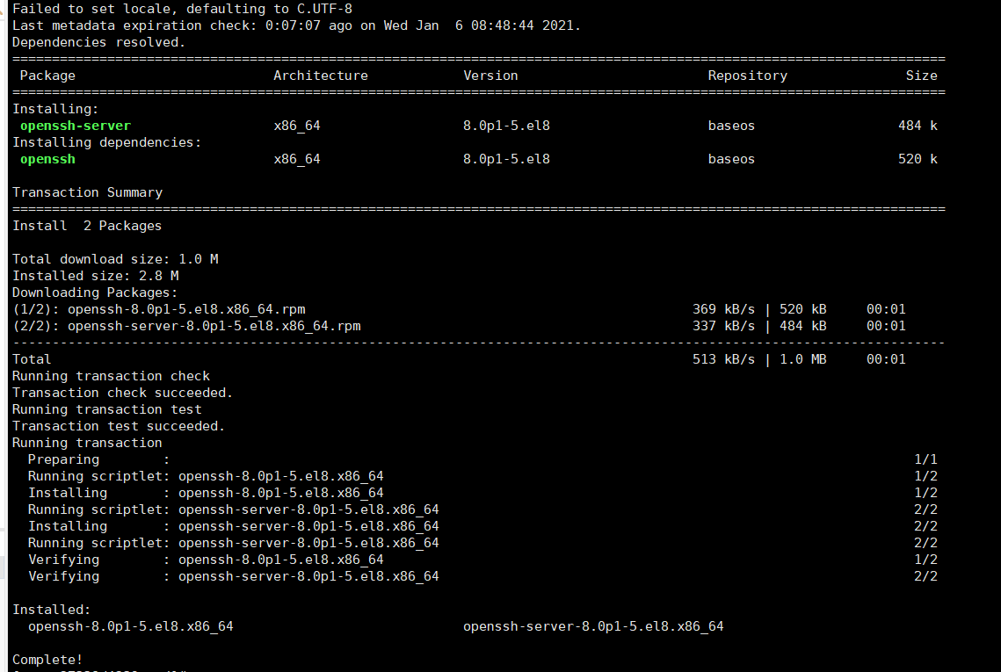Select the green openssh dependency name
1001x672 pixels.
click(x=47, y=158)
